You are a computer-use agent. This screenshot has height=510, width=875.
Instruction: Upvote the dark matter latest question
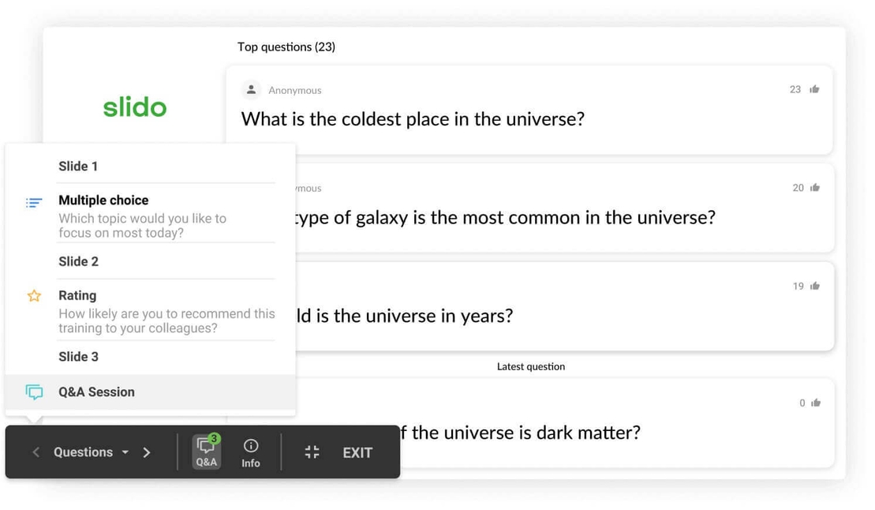[x=814, y=402]
